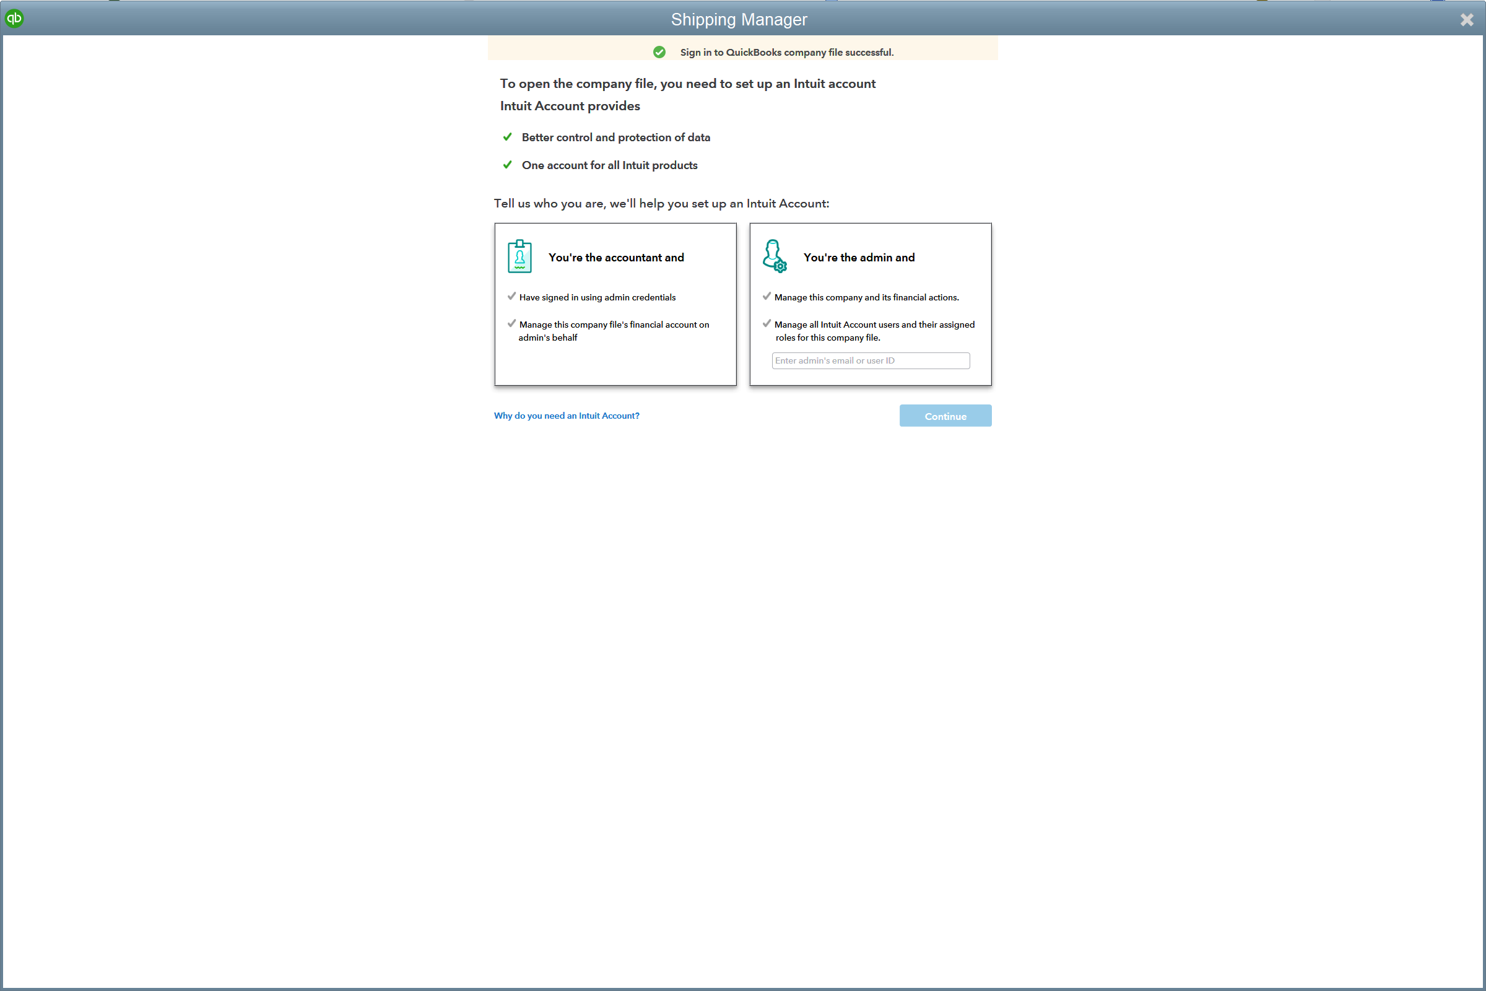
Task: Click 'roles for this company file' text in admin card
Action: (828, 338)
